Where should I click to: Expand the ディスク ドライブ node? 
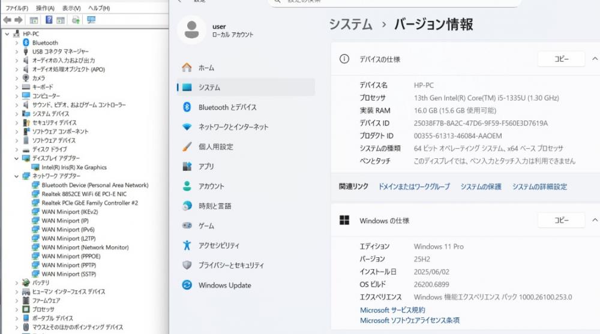click(x=16, y=149)
